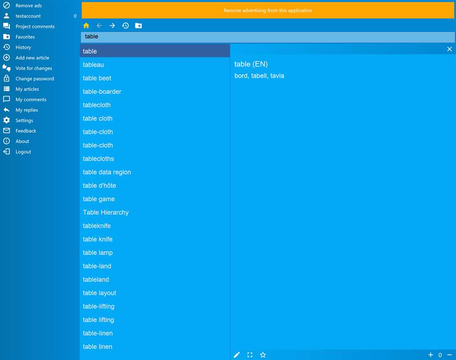Screen dimensions: 456x360
Task: Upvote the article with the plus icon
Action: 431,355
